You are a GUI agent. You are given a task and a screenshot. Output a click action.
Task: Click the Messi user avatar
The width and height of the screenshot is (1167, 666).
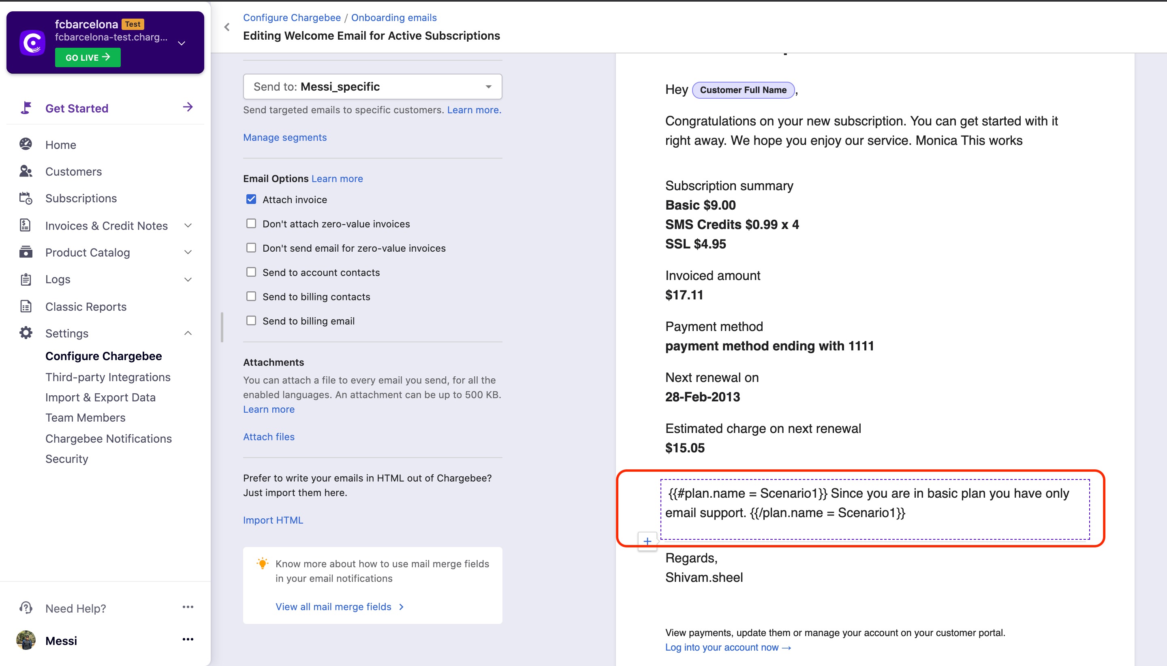click(26, 641)
